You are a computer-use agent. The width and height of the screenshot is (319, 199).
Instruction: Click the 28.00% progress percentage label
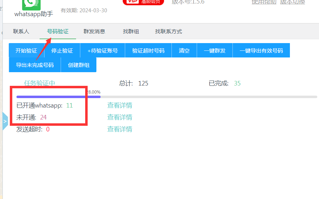tap(94, 92)
